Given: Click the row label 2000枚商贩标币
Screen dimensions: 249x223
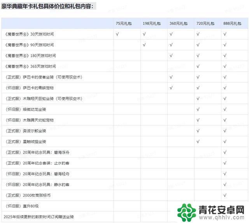Looking at the screenshot, I should click(28, 195).
